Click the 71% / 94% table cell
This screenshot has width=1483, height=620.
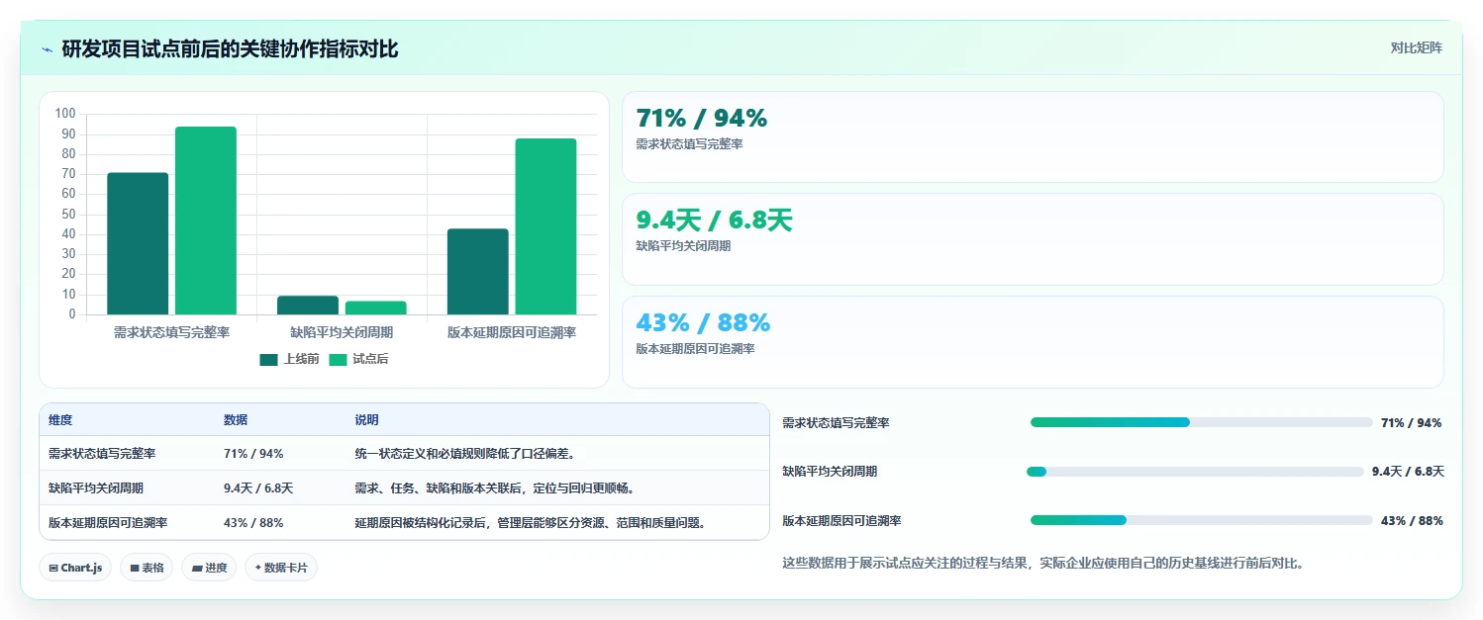pyautogui.click(x=253, y=454)
